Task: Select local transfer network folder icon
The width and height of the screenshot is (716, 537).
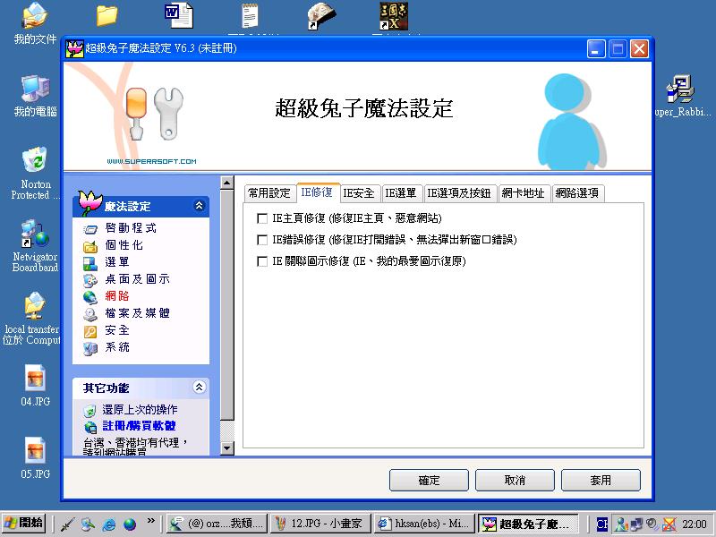Action: click(31, 319)
